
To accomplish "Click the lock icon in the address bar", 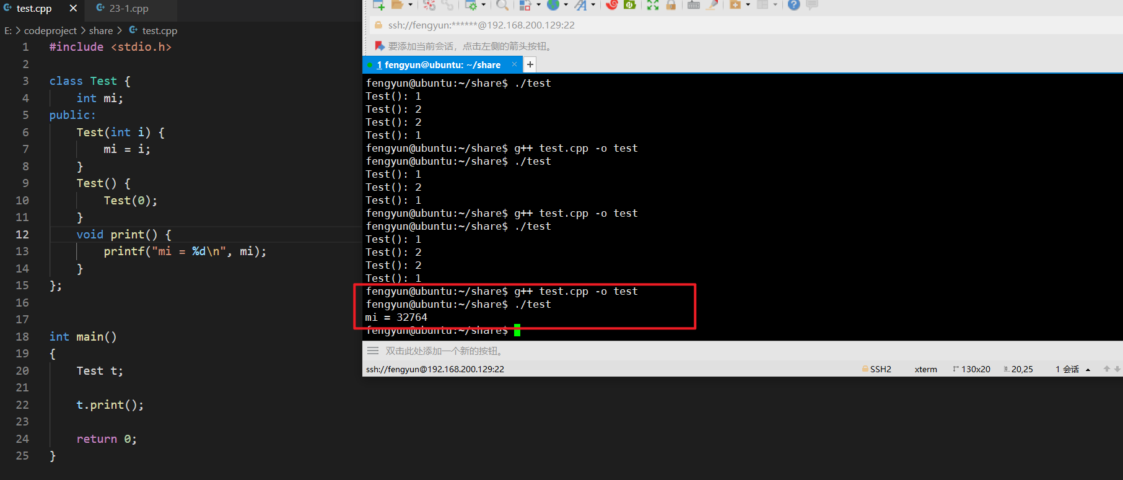I will pyautogui.click(x=378, y=25).
